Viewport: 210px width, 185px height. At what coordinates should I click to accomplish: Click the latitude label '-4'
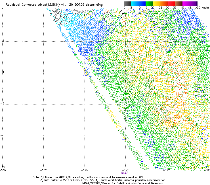(2, 72)
